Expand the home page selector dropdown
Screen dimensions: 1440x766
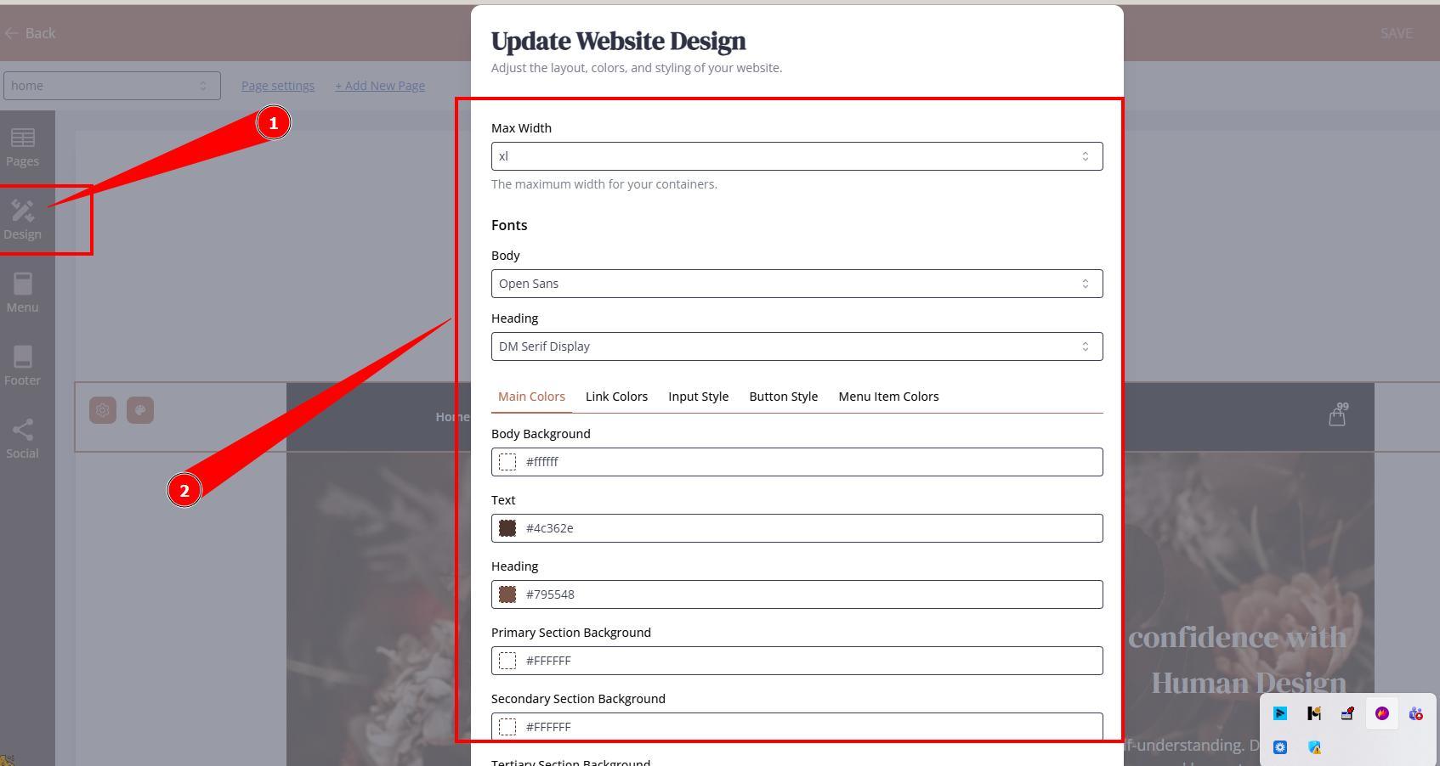point(111,86)
